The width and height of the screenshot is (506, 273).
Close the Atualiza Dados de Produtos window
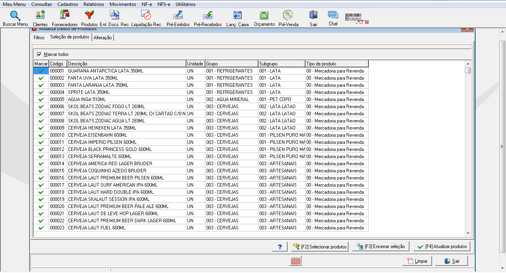point(468,29)
